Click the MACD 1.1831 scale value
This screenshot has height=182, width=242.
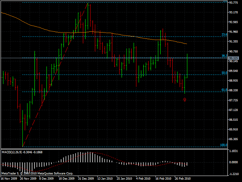coord(233,151)
